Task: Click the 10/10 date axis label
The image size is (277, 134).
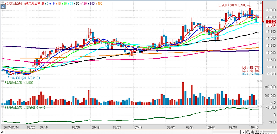Action: 254,127
